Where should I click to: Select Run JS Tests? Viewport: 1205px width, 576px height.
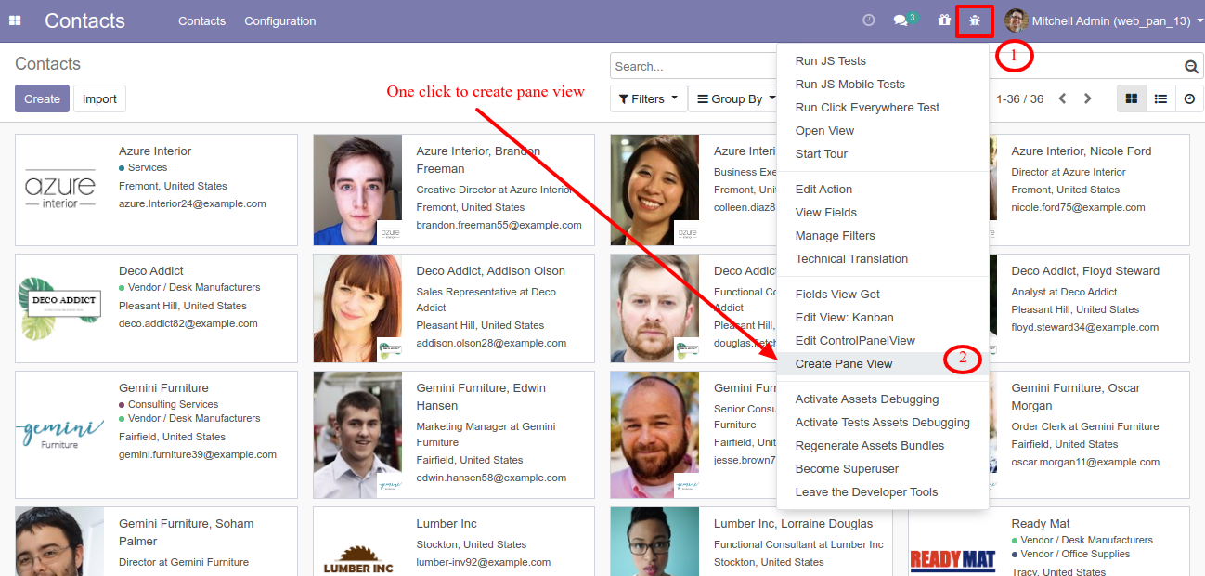click(x=831, y=61)
